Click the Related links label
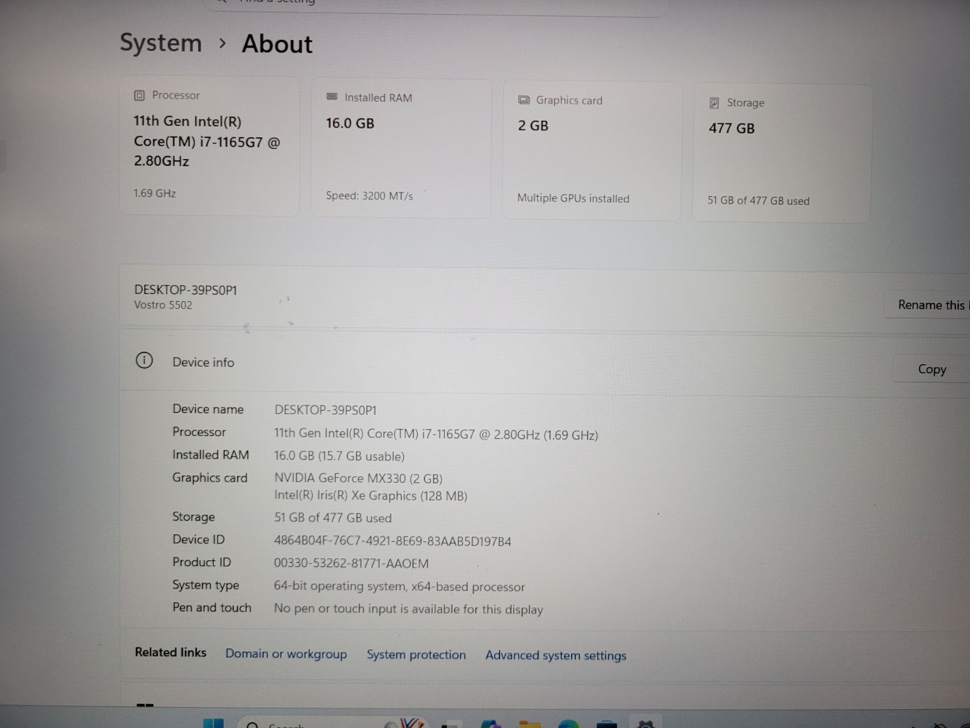The height and width of the screenshot is (728, 970). (x=170, y=652)
